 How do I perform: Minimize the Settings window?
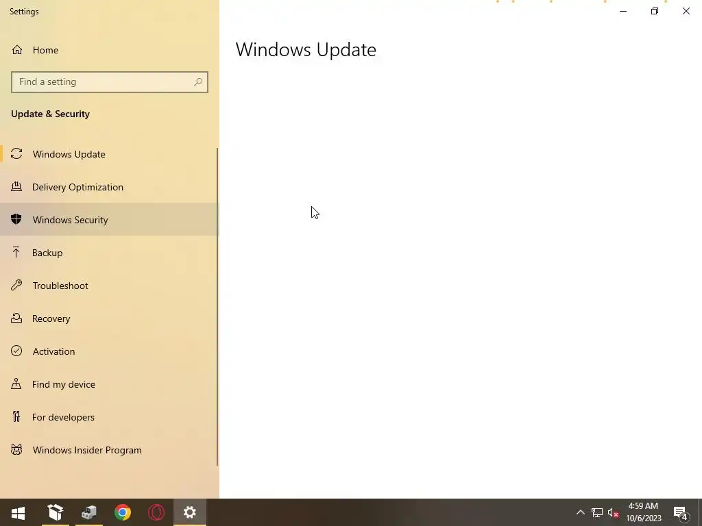click(622, 11)
